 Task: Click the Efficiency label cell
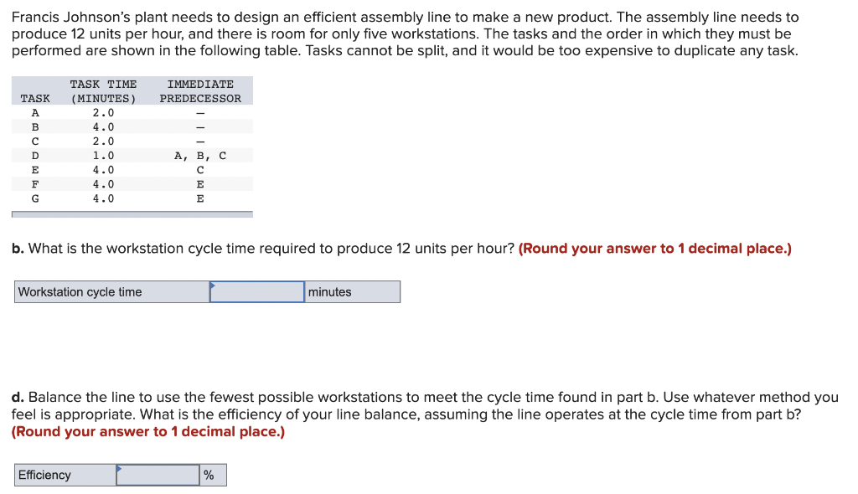tap(65, 475)
